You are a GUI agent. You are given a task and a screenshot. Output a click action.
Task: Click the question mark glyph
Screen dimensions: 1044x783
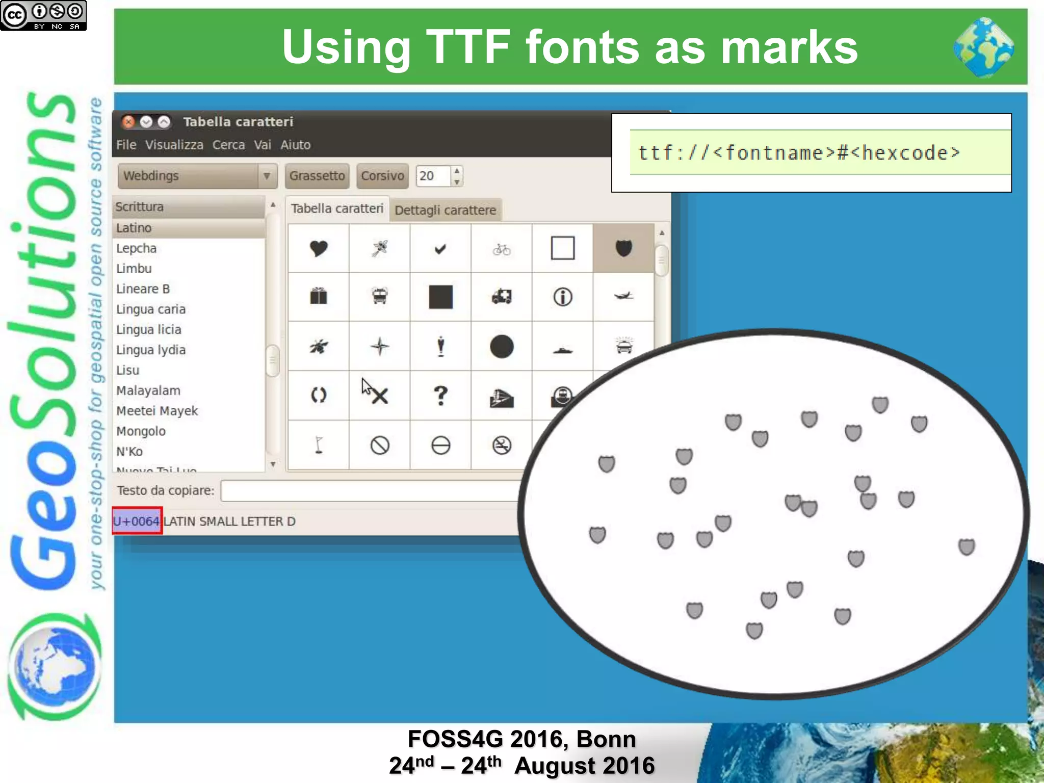pyautogui.click(x=440, y=396)
